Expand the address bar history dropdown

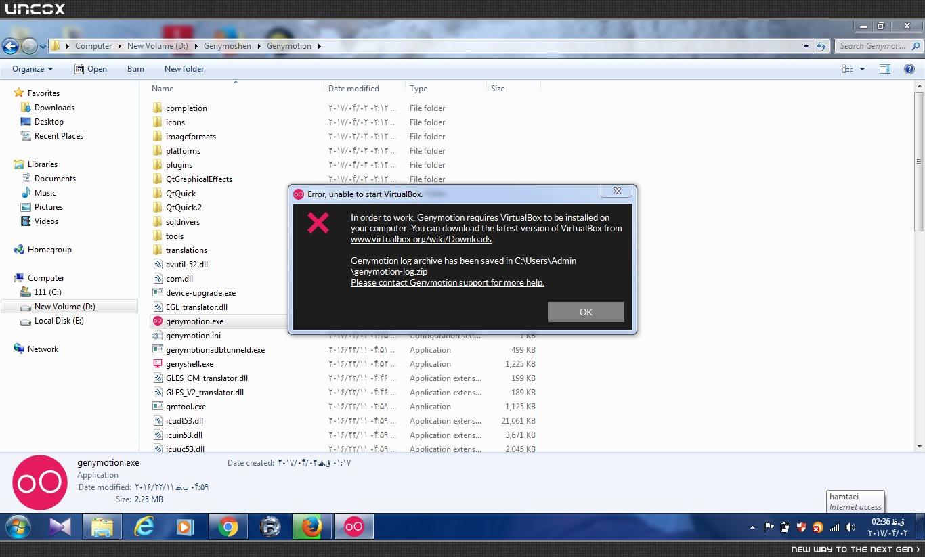(806, 47)
